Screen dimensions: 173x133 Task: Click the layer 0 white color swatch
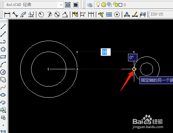(x=120, y=5)
